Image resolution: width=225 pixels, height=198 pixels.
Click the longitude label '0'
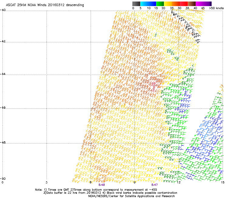(x=2, y=182)
